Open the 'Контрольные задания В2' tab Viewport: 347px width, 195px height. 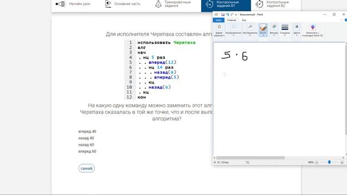[272, 4]
